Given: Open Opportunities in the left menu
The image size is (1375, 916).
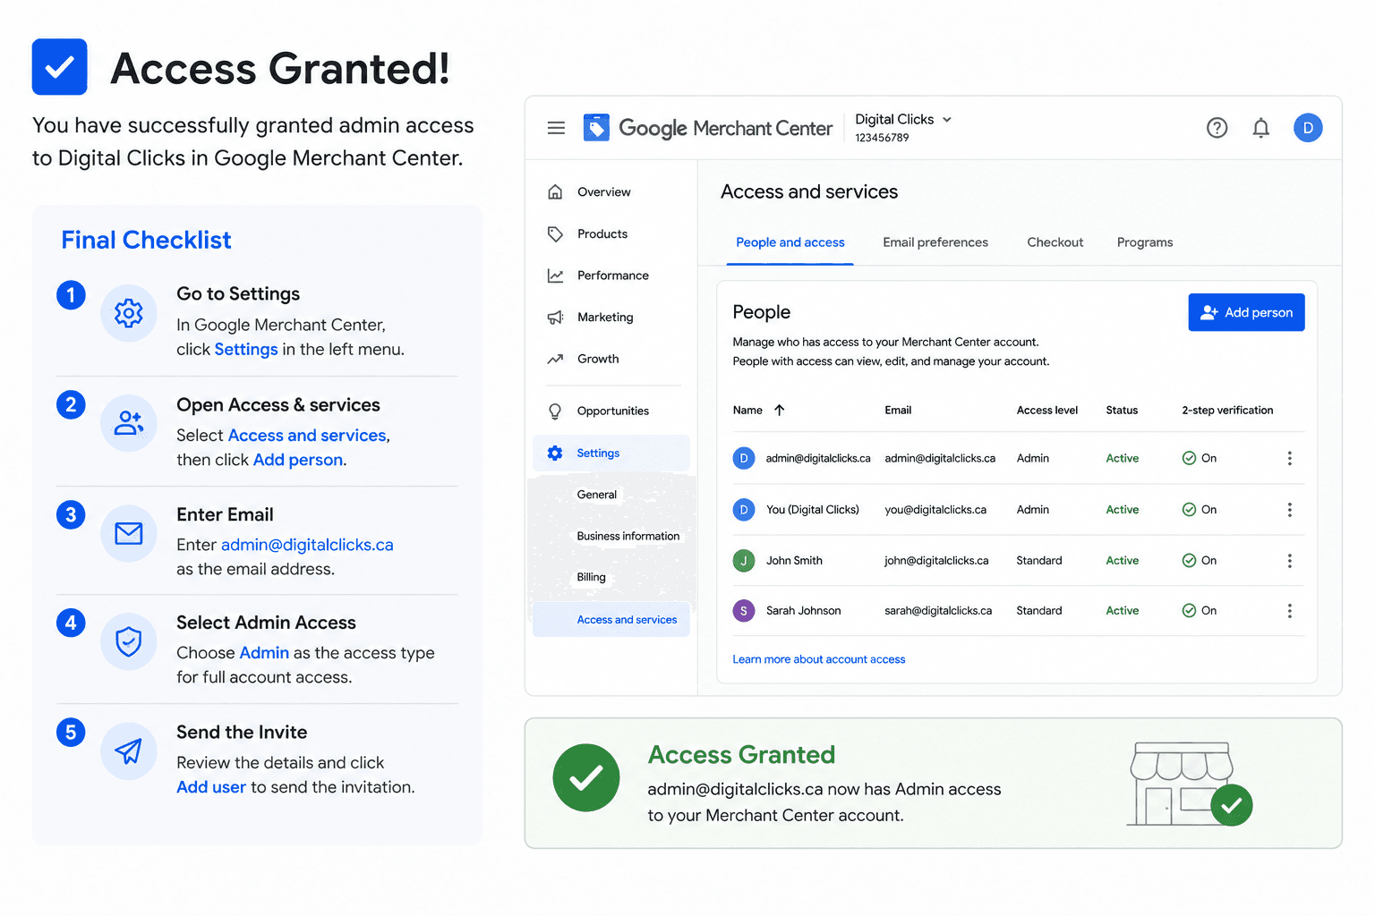Looking at the screenshot, I should coord(613,411).
